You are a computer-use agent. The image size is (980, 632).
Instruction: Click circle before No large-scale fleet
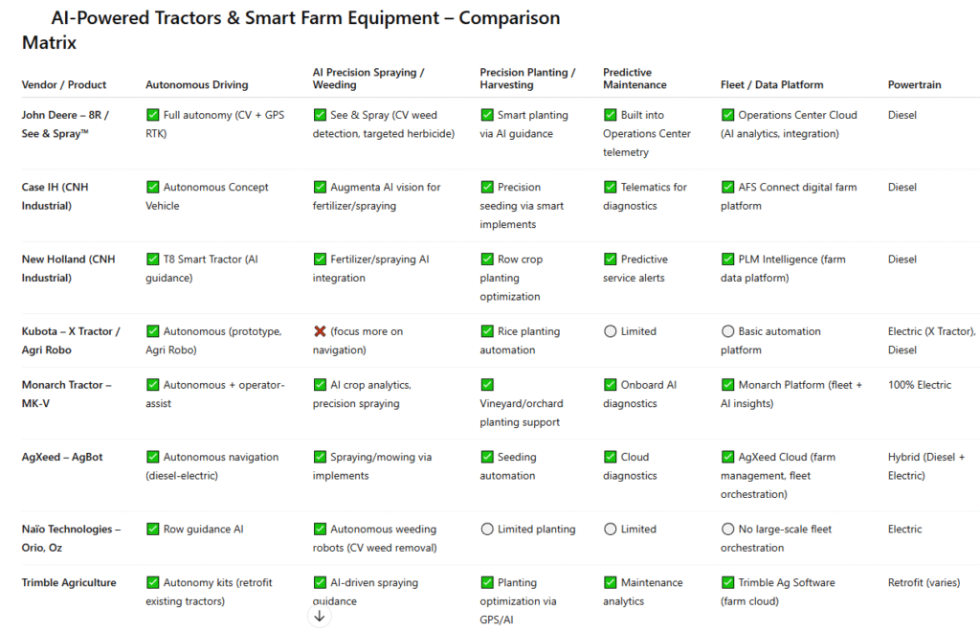[727, 529]
